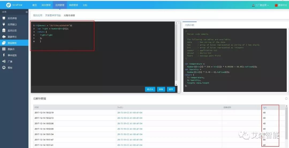This screenshot has height=148, width=289.
Task: Click the 复制 copy button
Action: click(x=161, y=89)
